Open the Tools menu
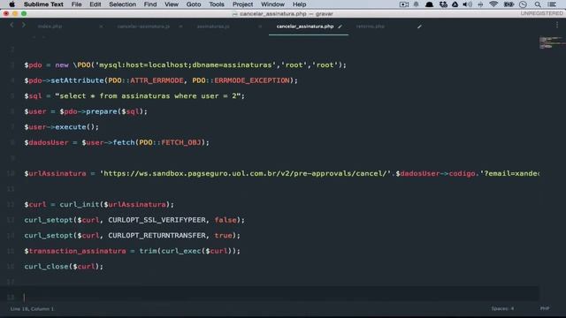566x318 pixels. pyautogui.click(x=217, y=4)
